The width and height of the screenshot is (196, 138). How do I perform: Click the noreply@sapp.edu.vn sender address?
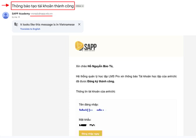[x=42, y=14]
